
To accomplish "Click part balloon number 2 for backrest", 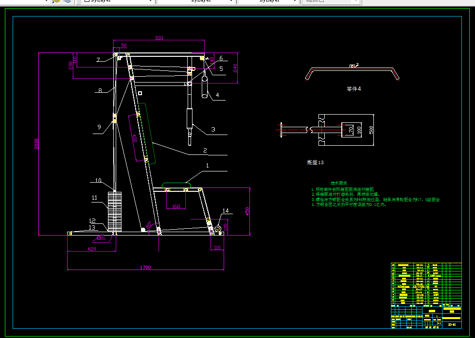I will (205, 150).
